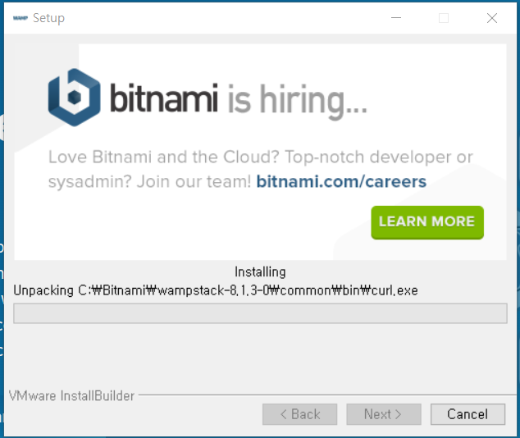520x438 pixels.
Task: Click the disabled Next button
Action: [x=384, y=414]
